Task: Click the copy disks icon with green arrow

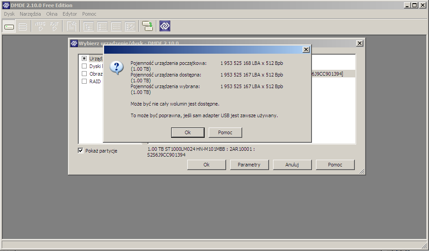Action: 147,26
